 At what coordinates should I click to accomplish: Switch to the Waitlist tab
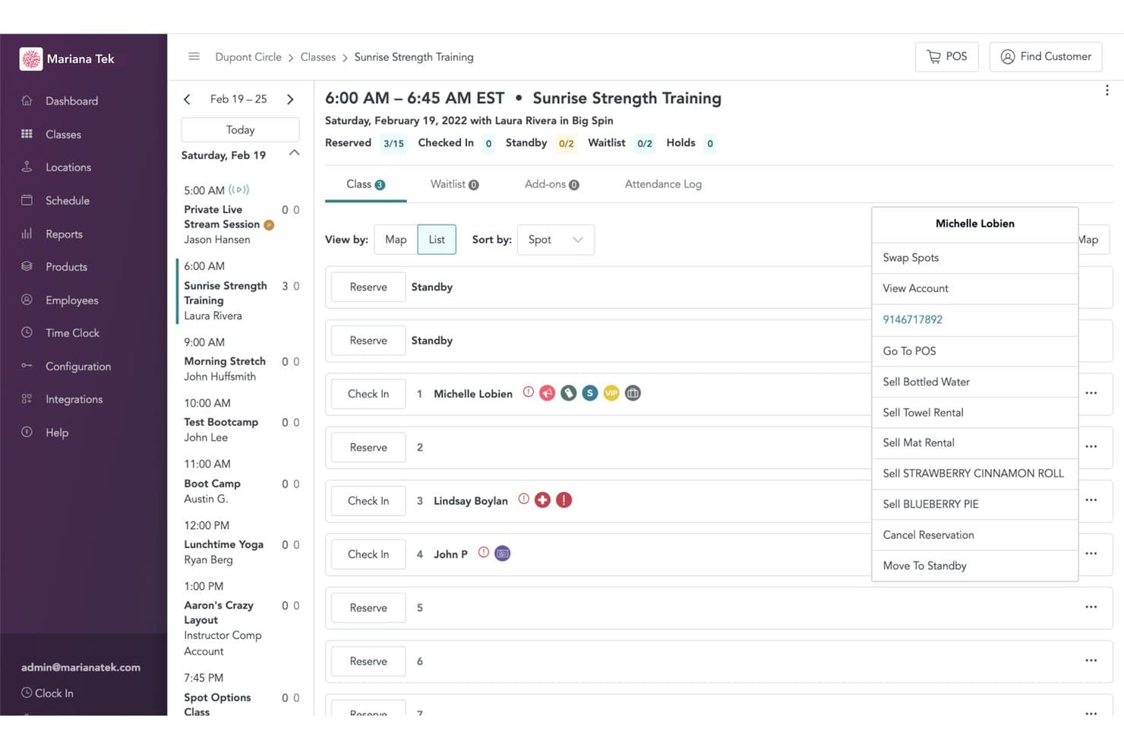point(454,184)
